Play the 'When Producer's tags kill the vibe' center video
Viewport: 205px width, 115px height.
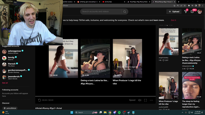tap(127, 58)
